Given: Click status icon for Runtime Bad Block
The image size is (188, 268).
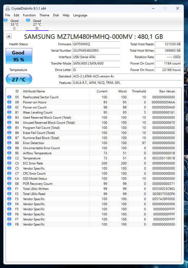Looking at the screenshot, I should 9,138.
